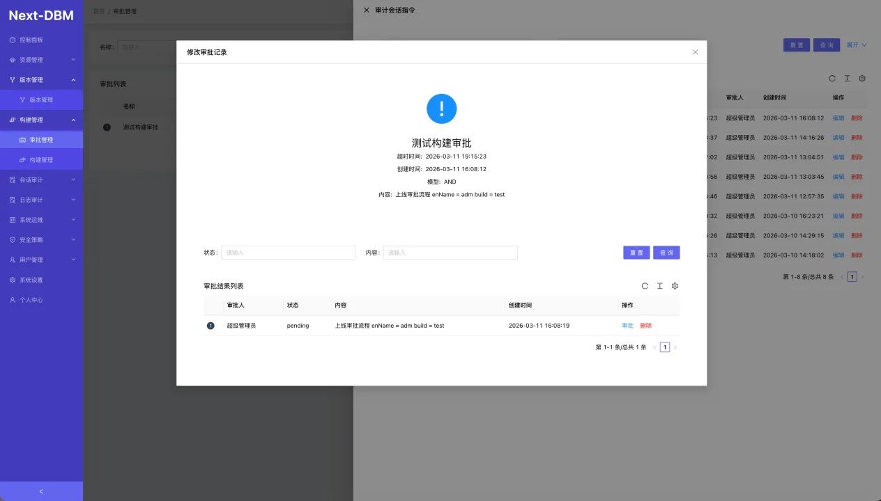Open the density icon in 审批结果列表
This screenshot has height=501, width=881.
659,286
